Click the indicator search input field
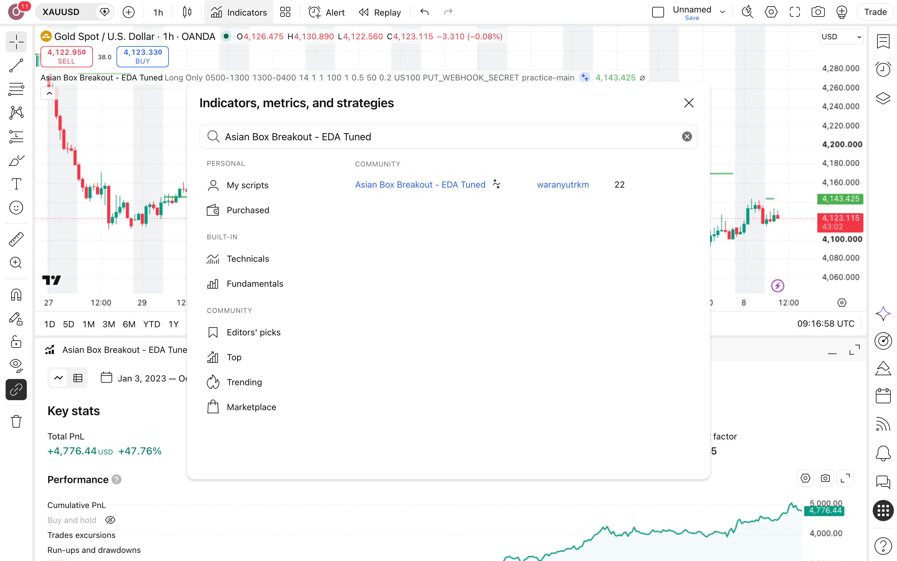The height and width of the screenshot is (561, 897). [448, 137]
